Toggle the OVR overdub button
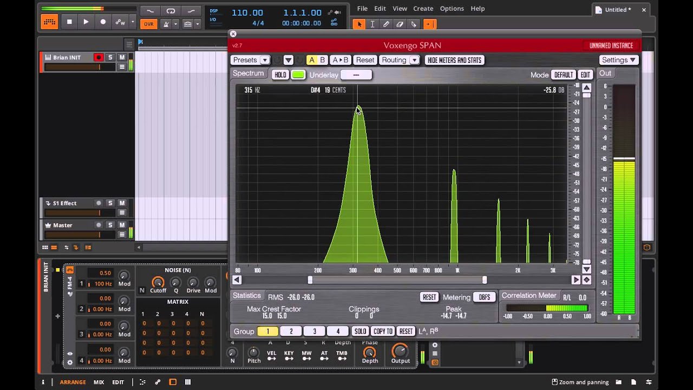The width and height of the screenshot is (693, 390). click(148, 24)
